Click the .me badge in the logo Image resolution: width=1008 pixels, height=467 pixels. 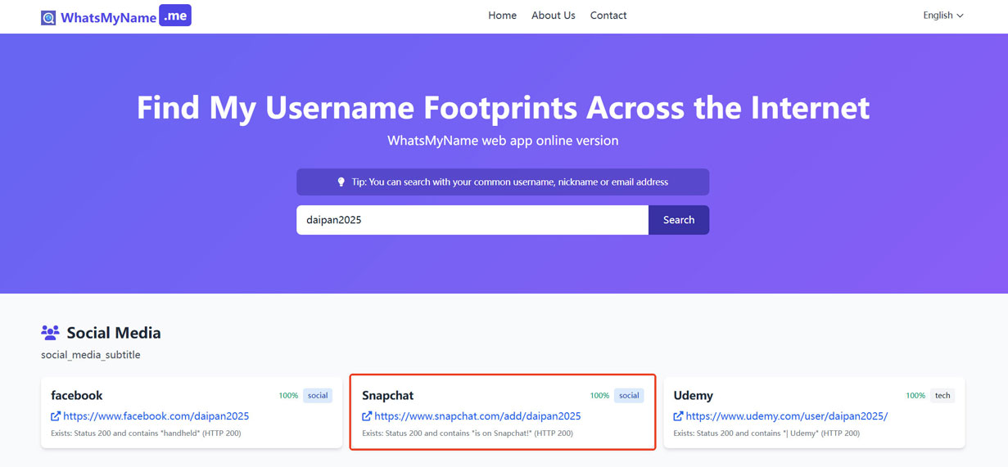(x=175, y=16)
